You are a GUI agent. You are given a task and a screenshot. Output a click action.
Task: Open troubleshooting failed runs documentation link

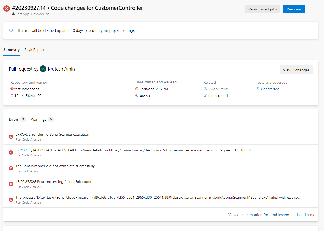pyautogui.click(x=271, y=215)
